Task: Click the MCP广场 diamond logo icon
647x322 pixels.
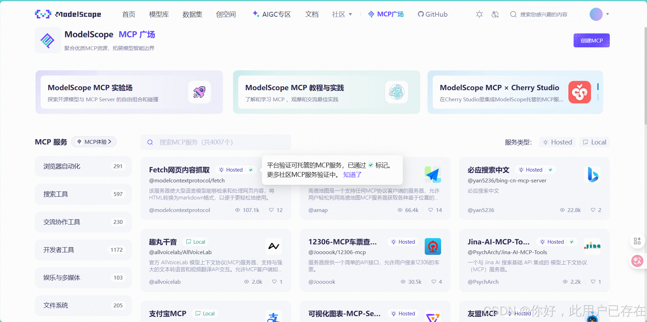Action: coord(48,40)
